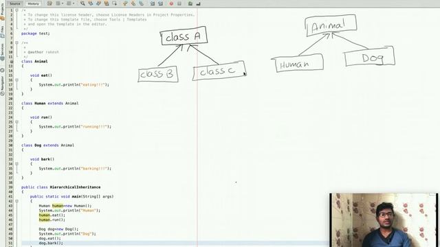Click the 'class Dog extends Animal' line
The height and width of the screenshot is (247, 440).
point(47,145)
